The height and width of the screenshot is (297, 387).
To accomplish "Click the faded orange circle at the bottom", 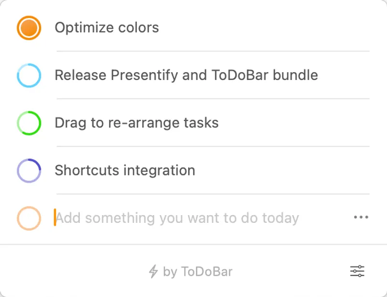I will (29, 218).
